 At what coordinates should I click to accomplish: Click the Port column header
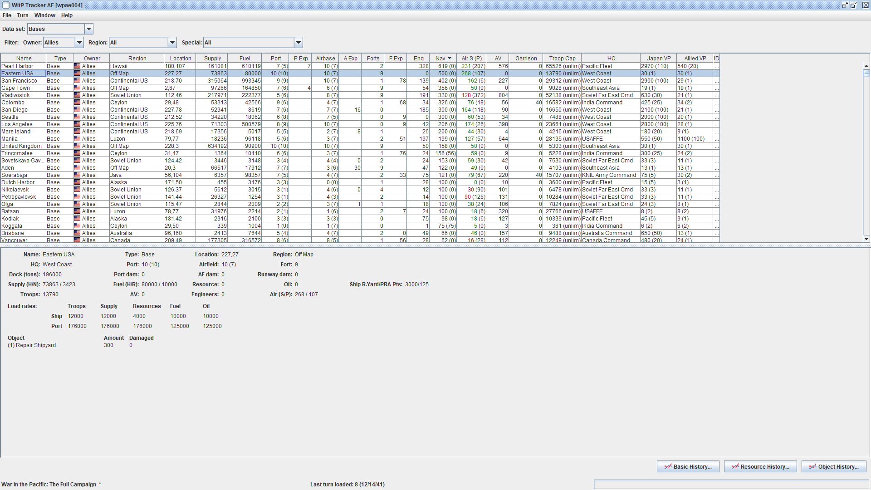[x=276, y=59]
